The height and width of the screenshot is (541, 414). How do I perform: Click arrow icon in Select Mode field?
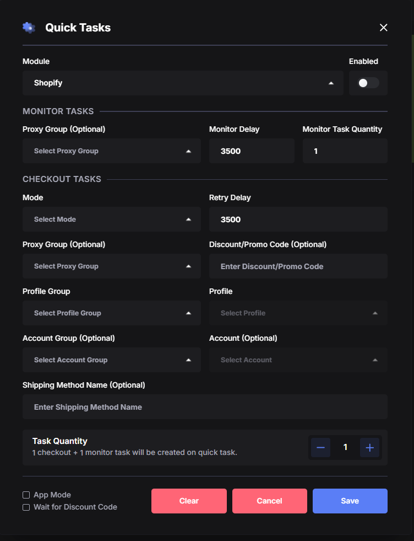tap(188, 219)
